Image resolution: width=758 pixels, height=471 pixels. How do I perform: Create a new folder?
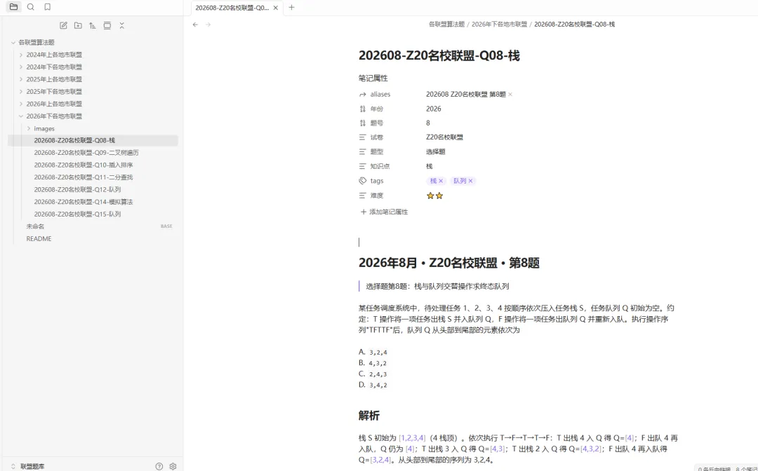[x=78, y=25]
